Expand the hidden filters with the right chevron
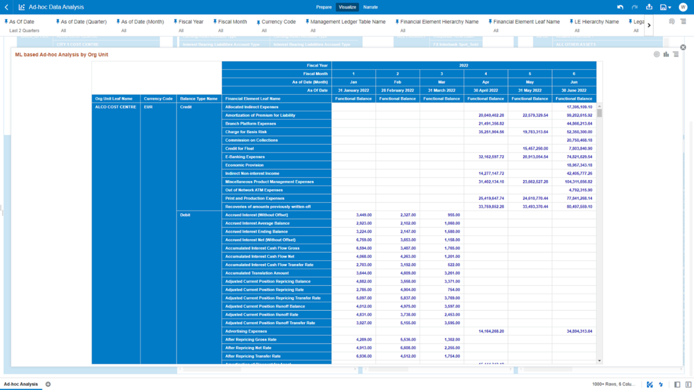Viewport: 694px width, 390px height. [649, 25]
